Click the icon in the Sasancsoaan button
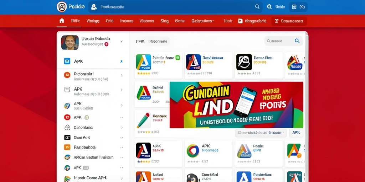365x182 pixels. point(277,21)
